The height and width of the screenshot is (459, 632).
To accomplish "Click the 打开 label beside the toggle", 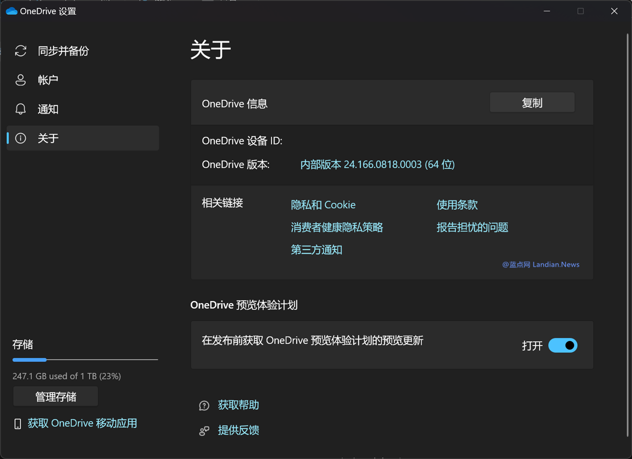I will (532, 345).
